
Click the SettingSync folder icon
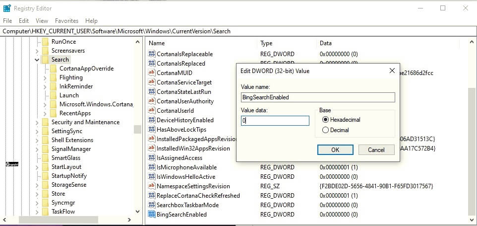pyautogui.click(x=45, y=131)
